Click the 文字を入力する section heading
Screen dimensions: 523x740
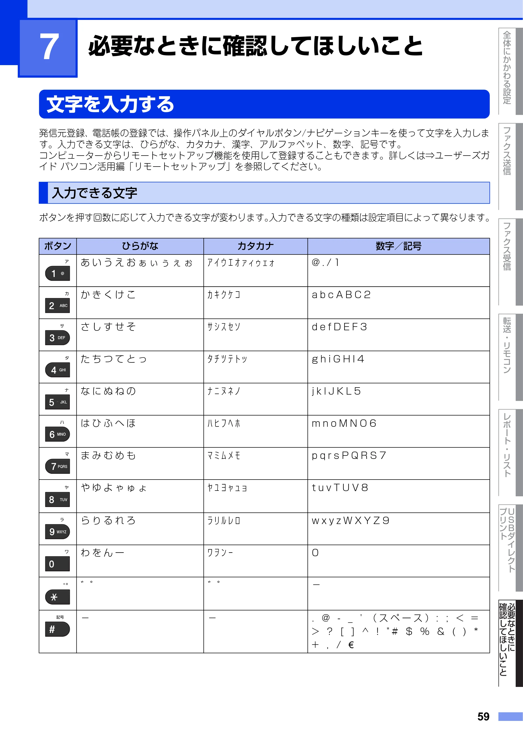[x=264, y=104]
